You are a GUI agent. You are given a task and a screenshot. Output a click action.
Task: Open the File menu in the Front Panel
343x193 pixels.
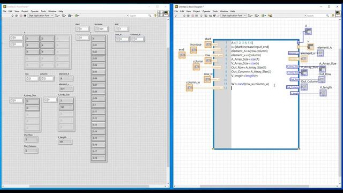tap(4, 11)
